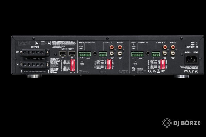Viewport: 206px width, 137px height.
Task: Click the Remote CH1 RJ45 port
Action: pyautogui.click(x=63, y=54)
